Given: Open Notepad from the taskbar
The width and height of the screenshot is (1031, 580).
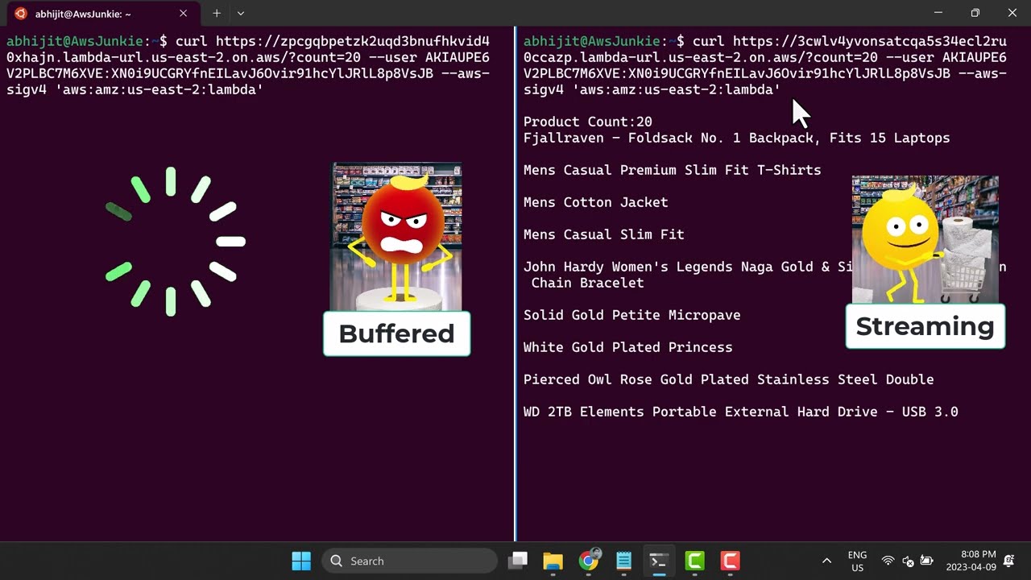Looking at the screenshot, I should (624, 561).
